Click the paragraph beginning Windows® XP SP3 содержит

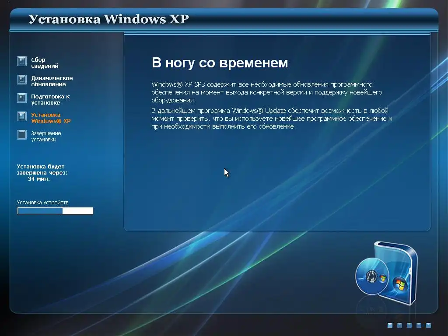coord(267,92)
